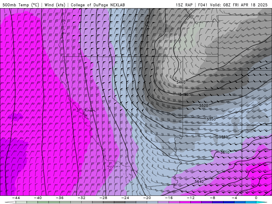Click the 5460 height contour label

click(181, 82)
